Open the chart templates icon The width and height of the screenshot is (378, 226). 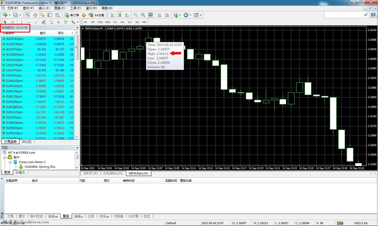pos(196,15)
